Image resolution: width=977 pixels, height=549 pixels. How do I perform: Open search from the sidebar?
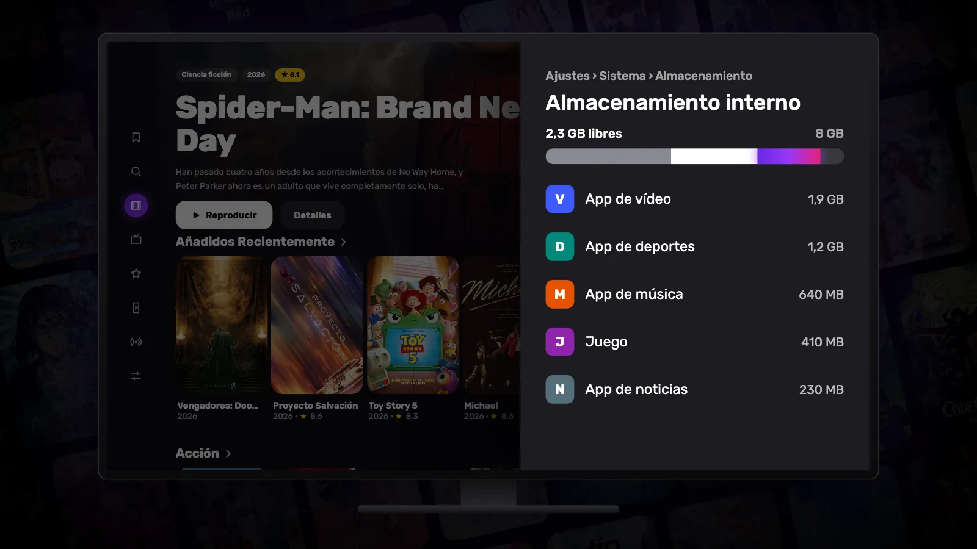coord(136,171)
